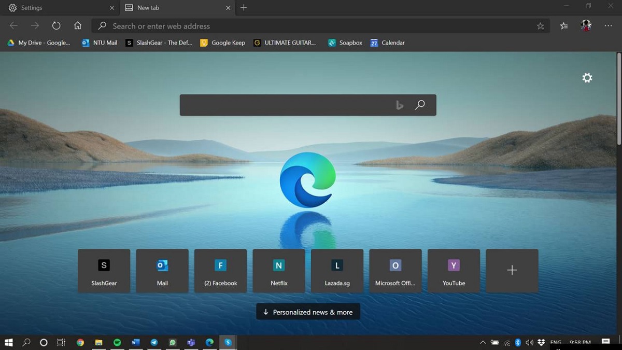Image resolution: width=622 pixels, height=350 pixels.
Task: Open the Google Keep bookmark
Action: 223,43
